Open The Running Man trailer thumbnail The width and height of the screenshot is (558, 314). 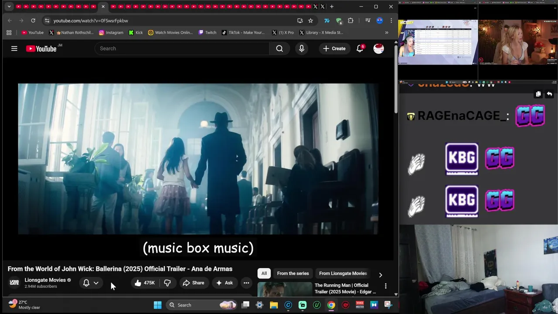285,290
